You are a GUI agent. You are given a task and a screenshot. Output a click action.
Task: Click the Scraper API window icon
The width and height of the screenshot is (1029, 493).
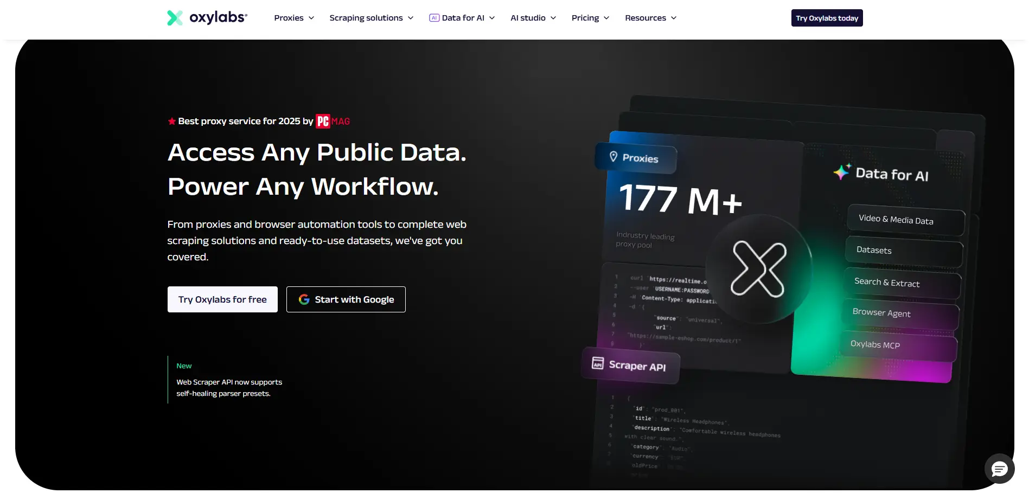[x=597, y=363]
